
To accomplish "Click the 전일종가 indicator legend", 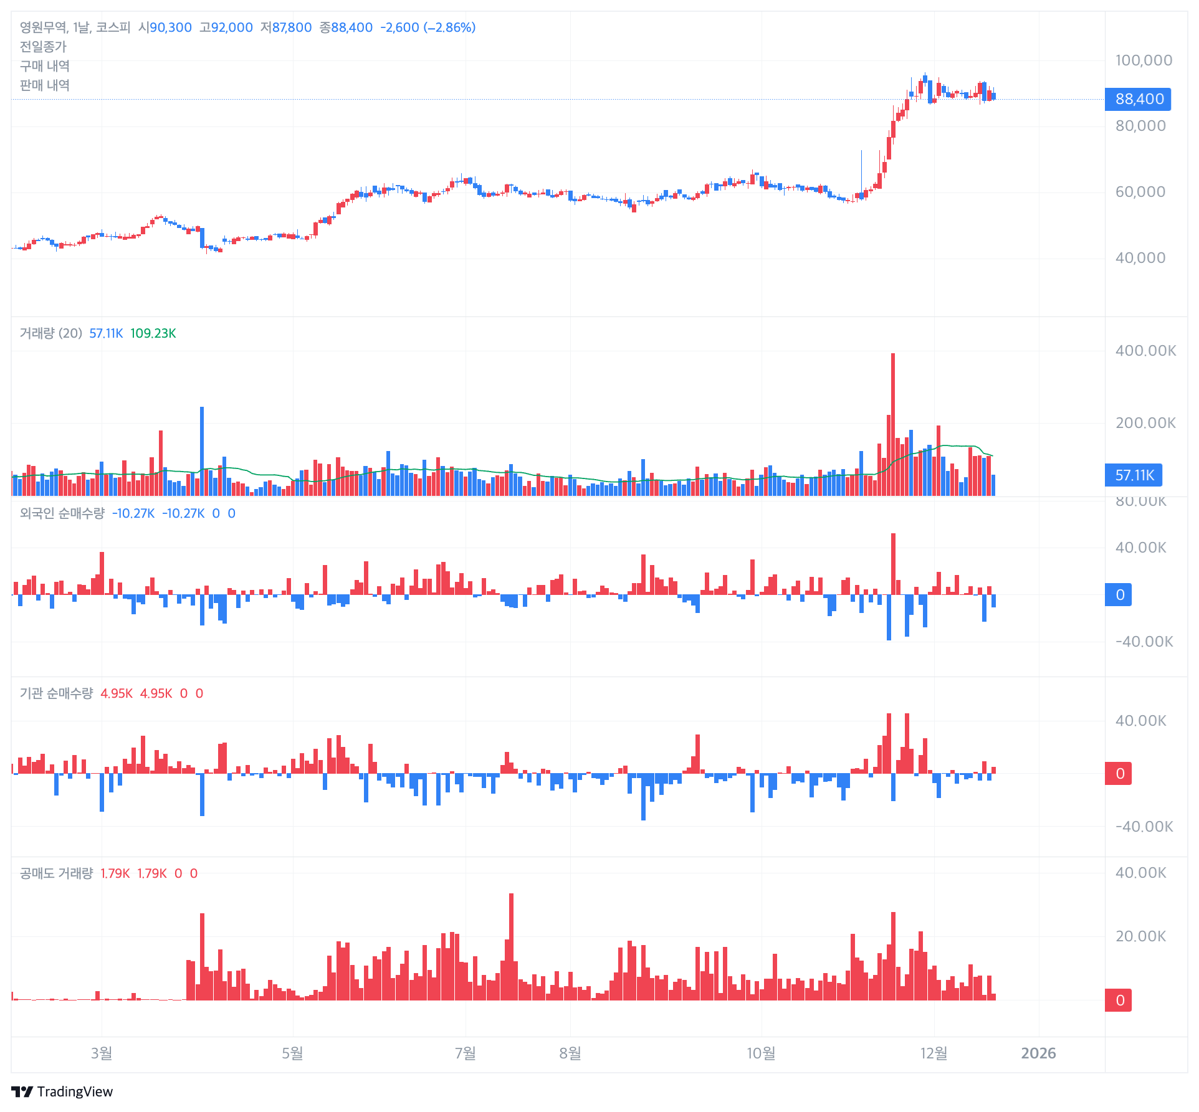I will click(43, 47).
